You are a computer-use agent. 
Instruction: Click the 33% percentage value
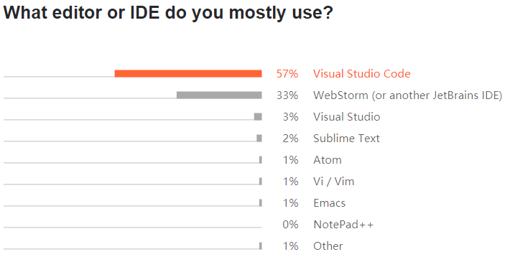(x=287, y=95)
